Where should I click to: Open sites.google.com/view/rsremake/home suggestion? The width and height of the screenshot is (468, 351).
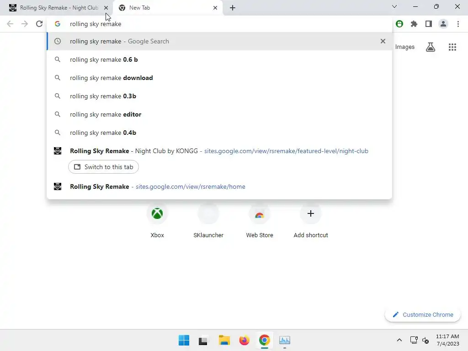(219, 186)
